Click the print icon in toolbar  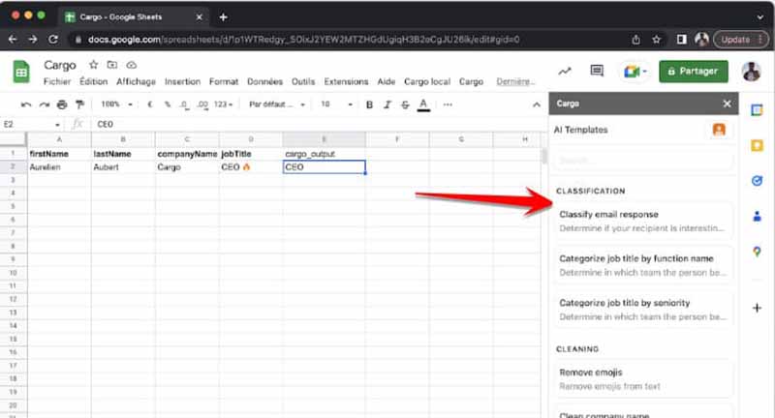(x=61, y=104)
